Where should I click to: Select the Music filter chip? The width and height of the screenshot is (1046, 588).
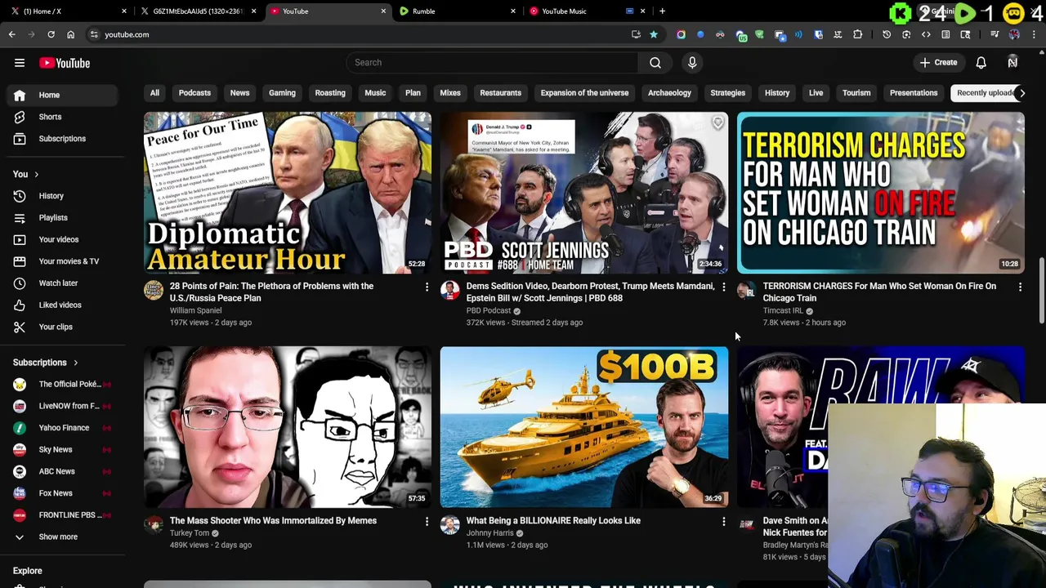(375, 93)
